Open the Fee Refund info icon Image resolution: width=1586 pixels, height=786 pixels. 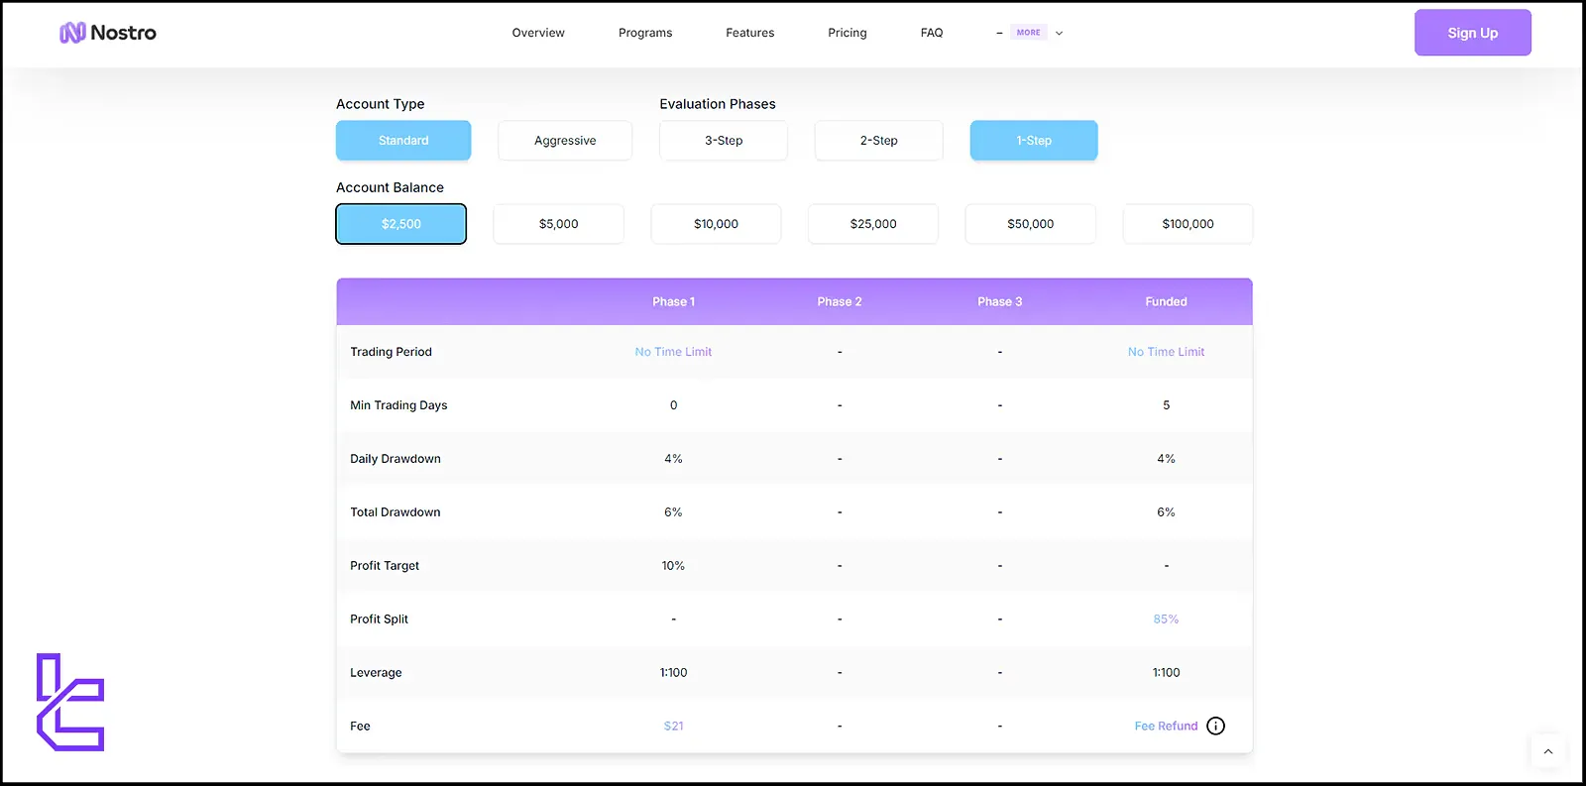(x=1216, y=726)
